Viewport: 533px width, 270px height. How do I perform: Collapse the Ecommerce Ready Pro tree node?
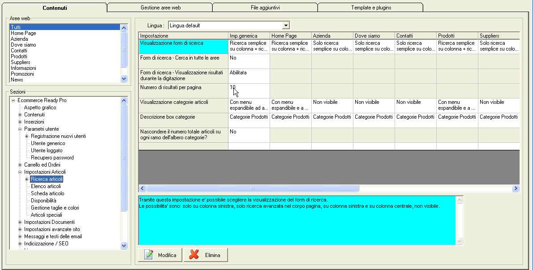(x=13, y=101)
